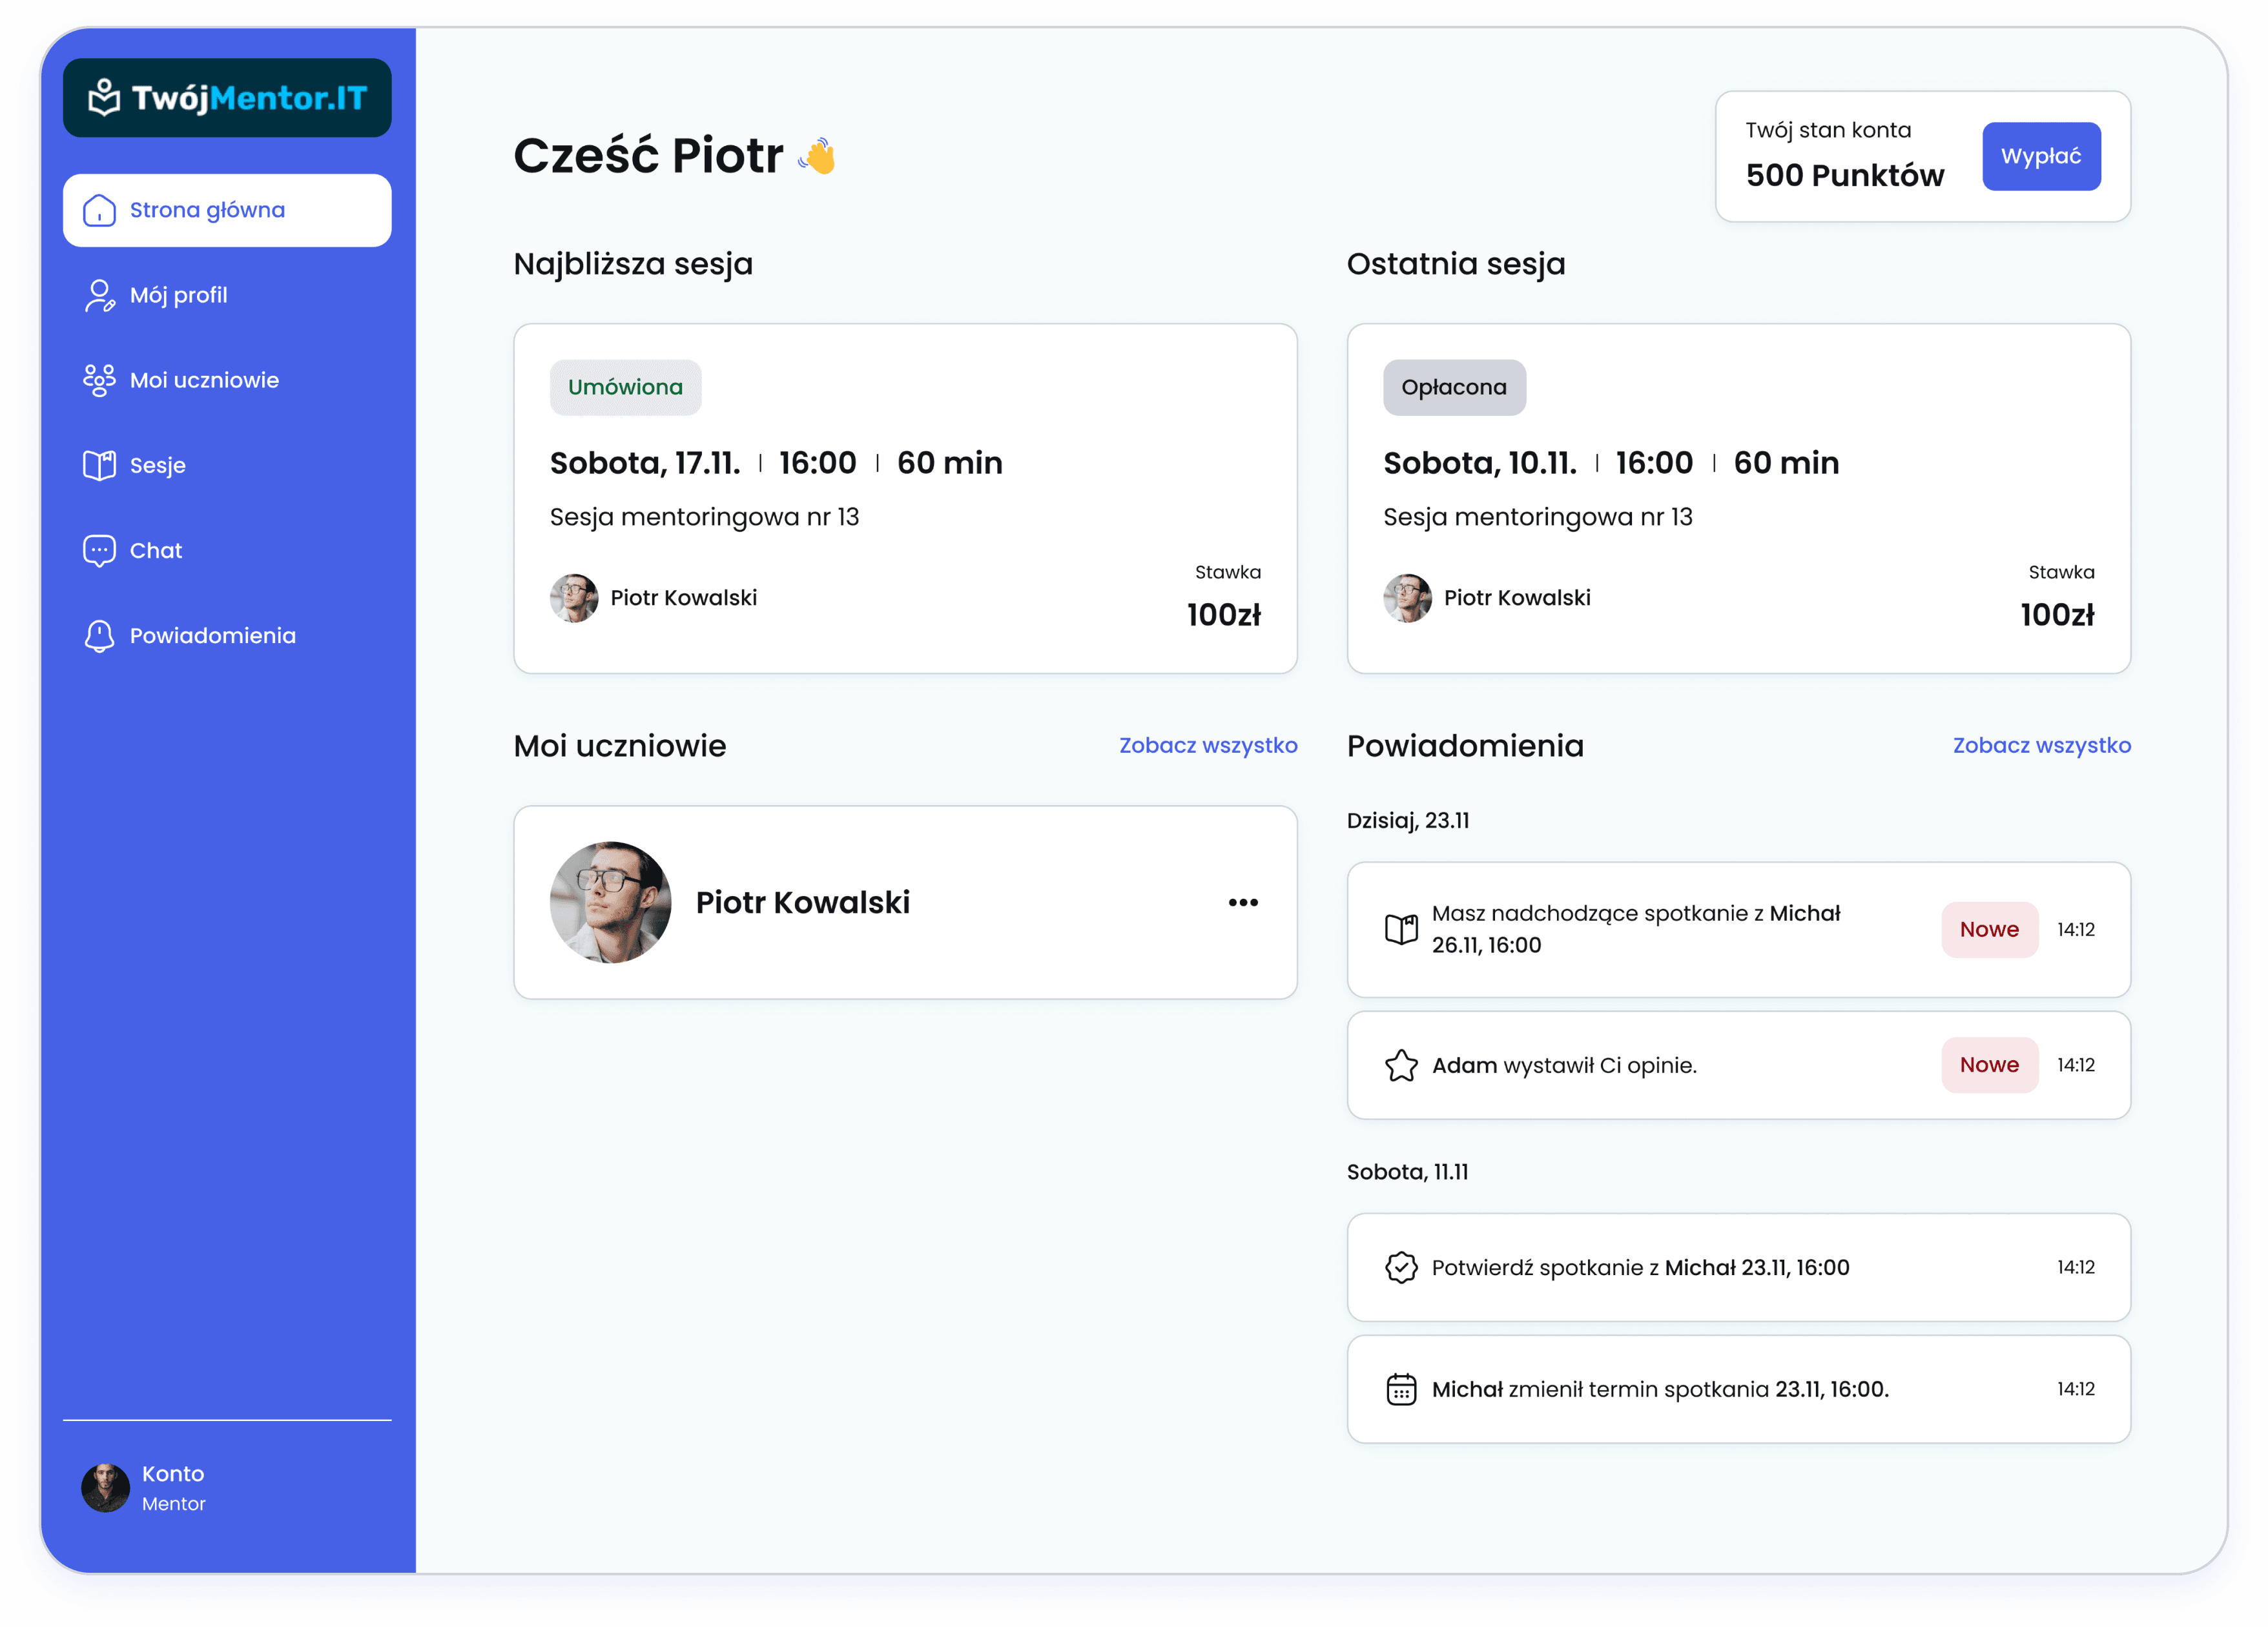
Task: Click "Sesja mentoringowa nr 13" in Najbliższa sesja
Action: click(x=704, y=517)
